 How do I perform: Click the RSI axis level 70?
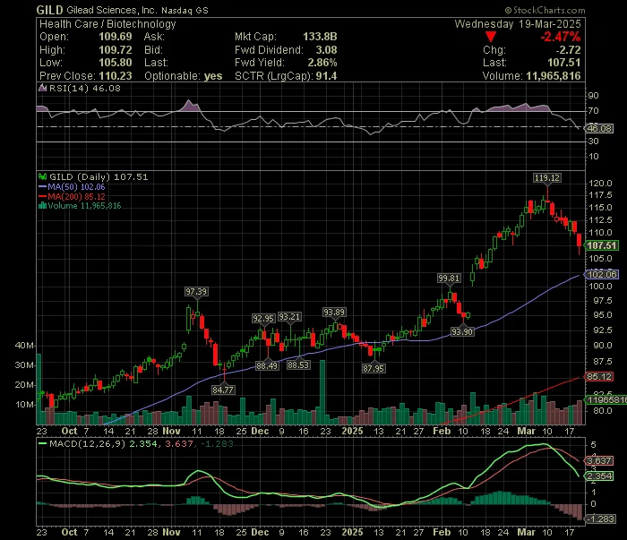pos(593,111)
